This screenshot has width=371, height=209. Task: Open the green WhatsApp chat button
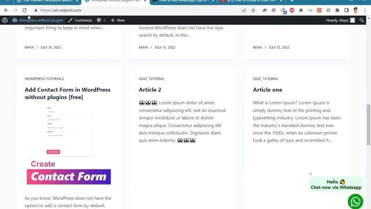coord(355,201)
